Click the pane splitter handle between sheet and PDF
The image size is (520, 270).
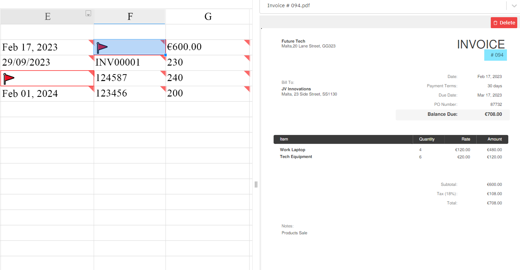(x=256, y=184)
